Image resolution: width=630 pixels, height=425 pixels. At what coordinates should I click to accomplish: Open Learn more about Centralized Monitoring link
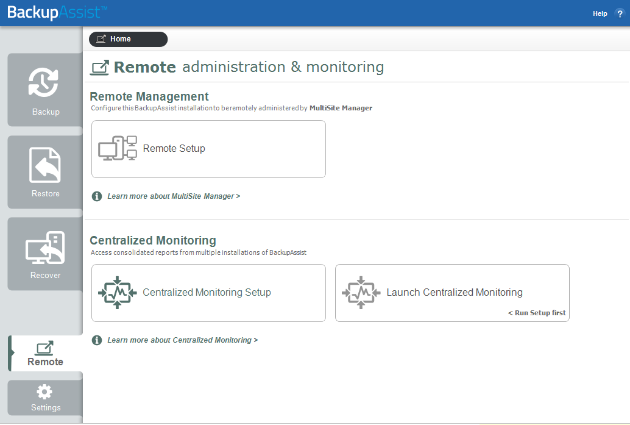(x=182, y=340)
